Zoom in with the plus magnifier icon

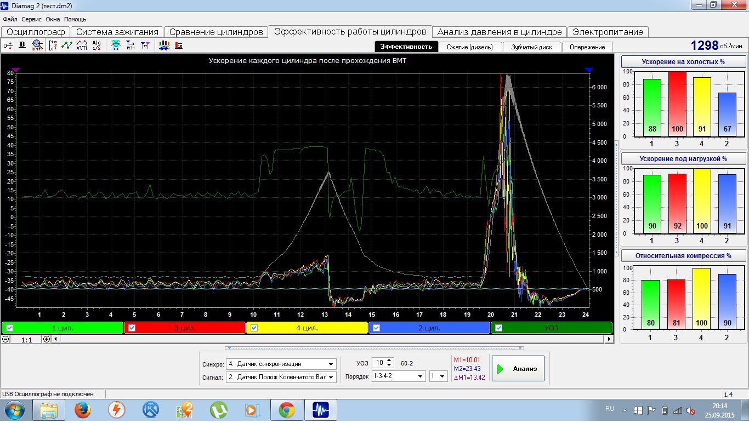tap(46, 339)
